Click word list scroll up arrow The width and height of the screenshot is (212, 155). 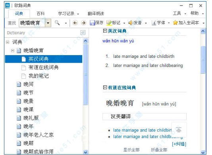(85, 41)
